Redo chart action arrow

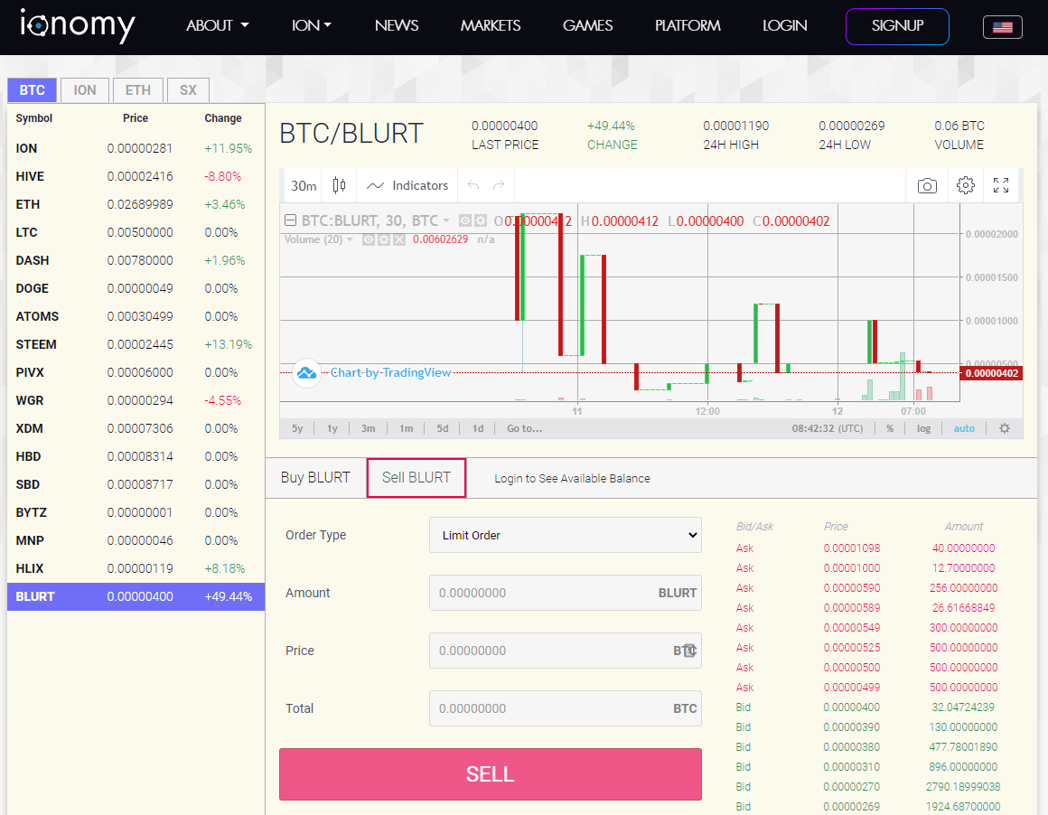coord(499,185)
